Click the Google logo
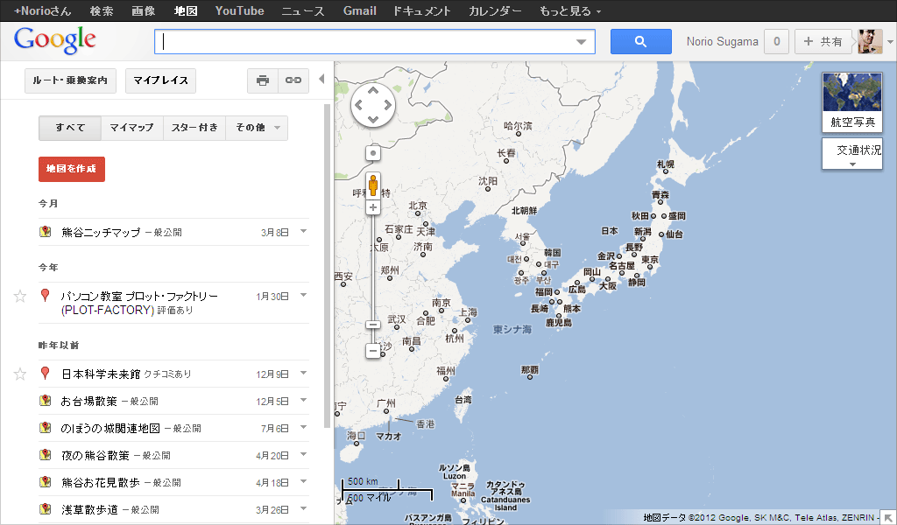The image size is (897, 525). (55, 40)
